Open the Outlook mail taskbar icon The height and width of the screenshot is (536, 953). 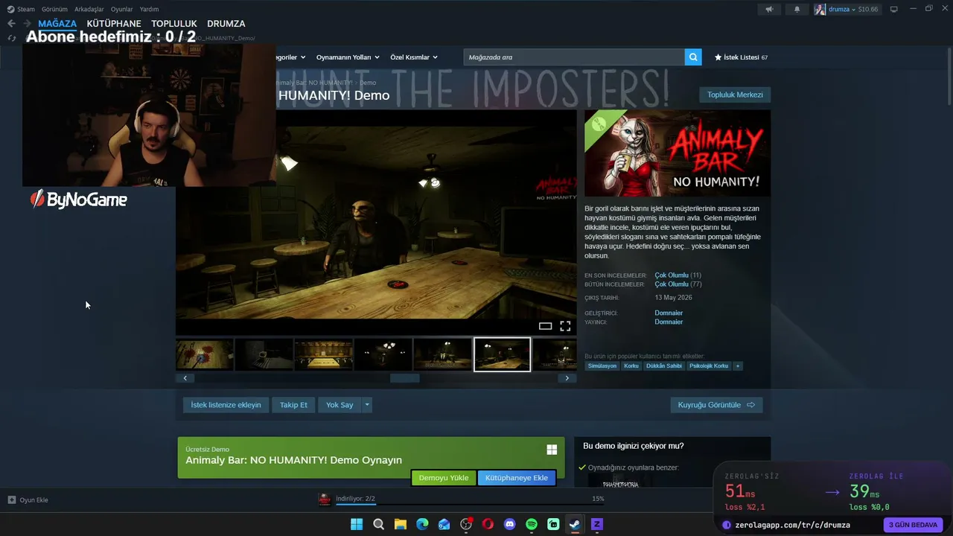coord(444,524)
